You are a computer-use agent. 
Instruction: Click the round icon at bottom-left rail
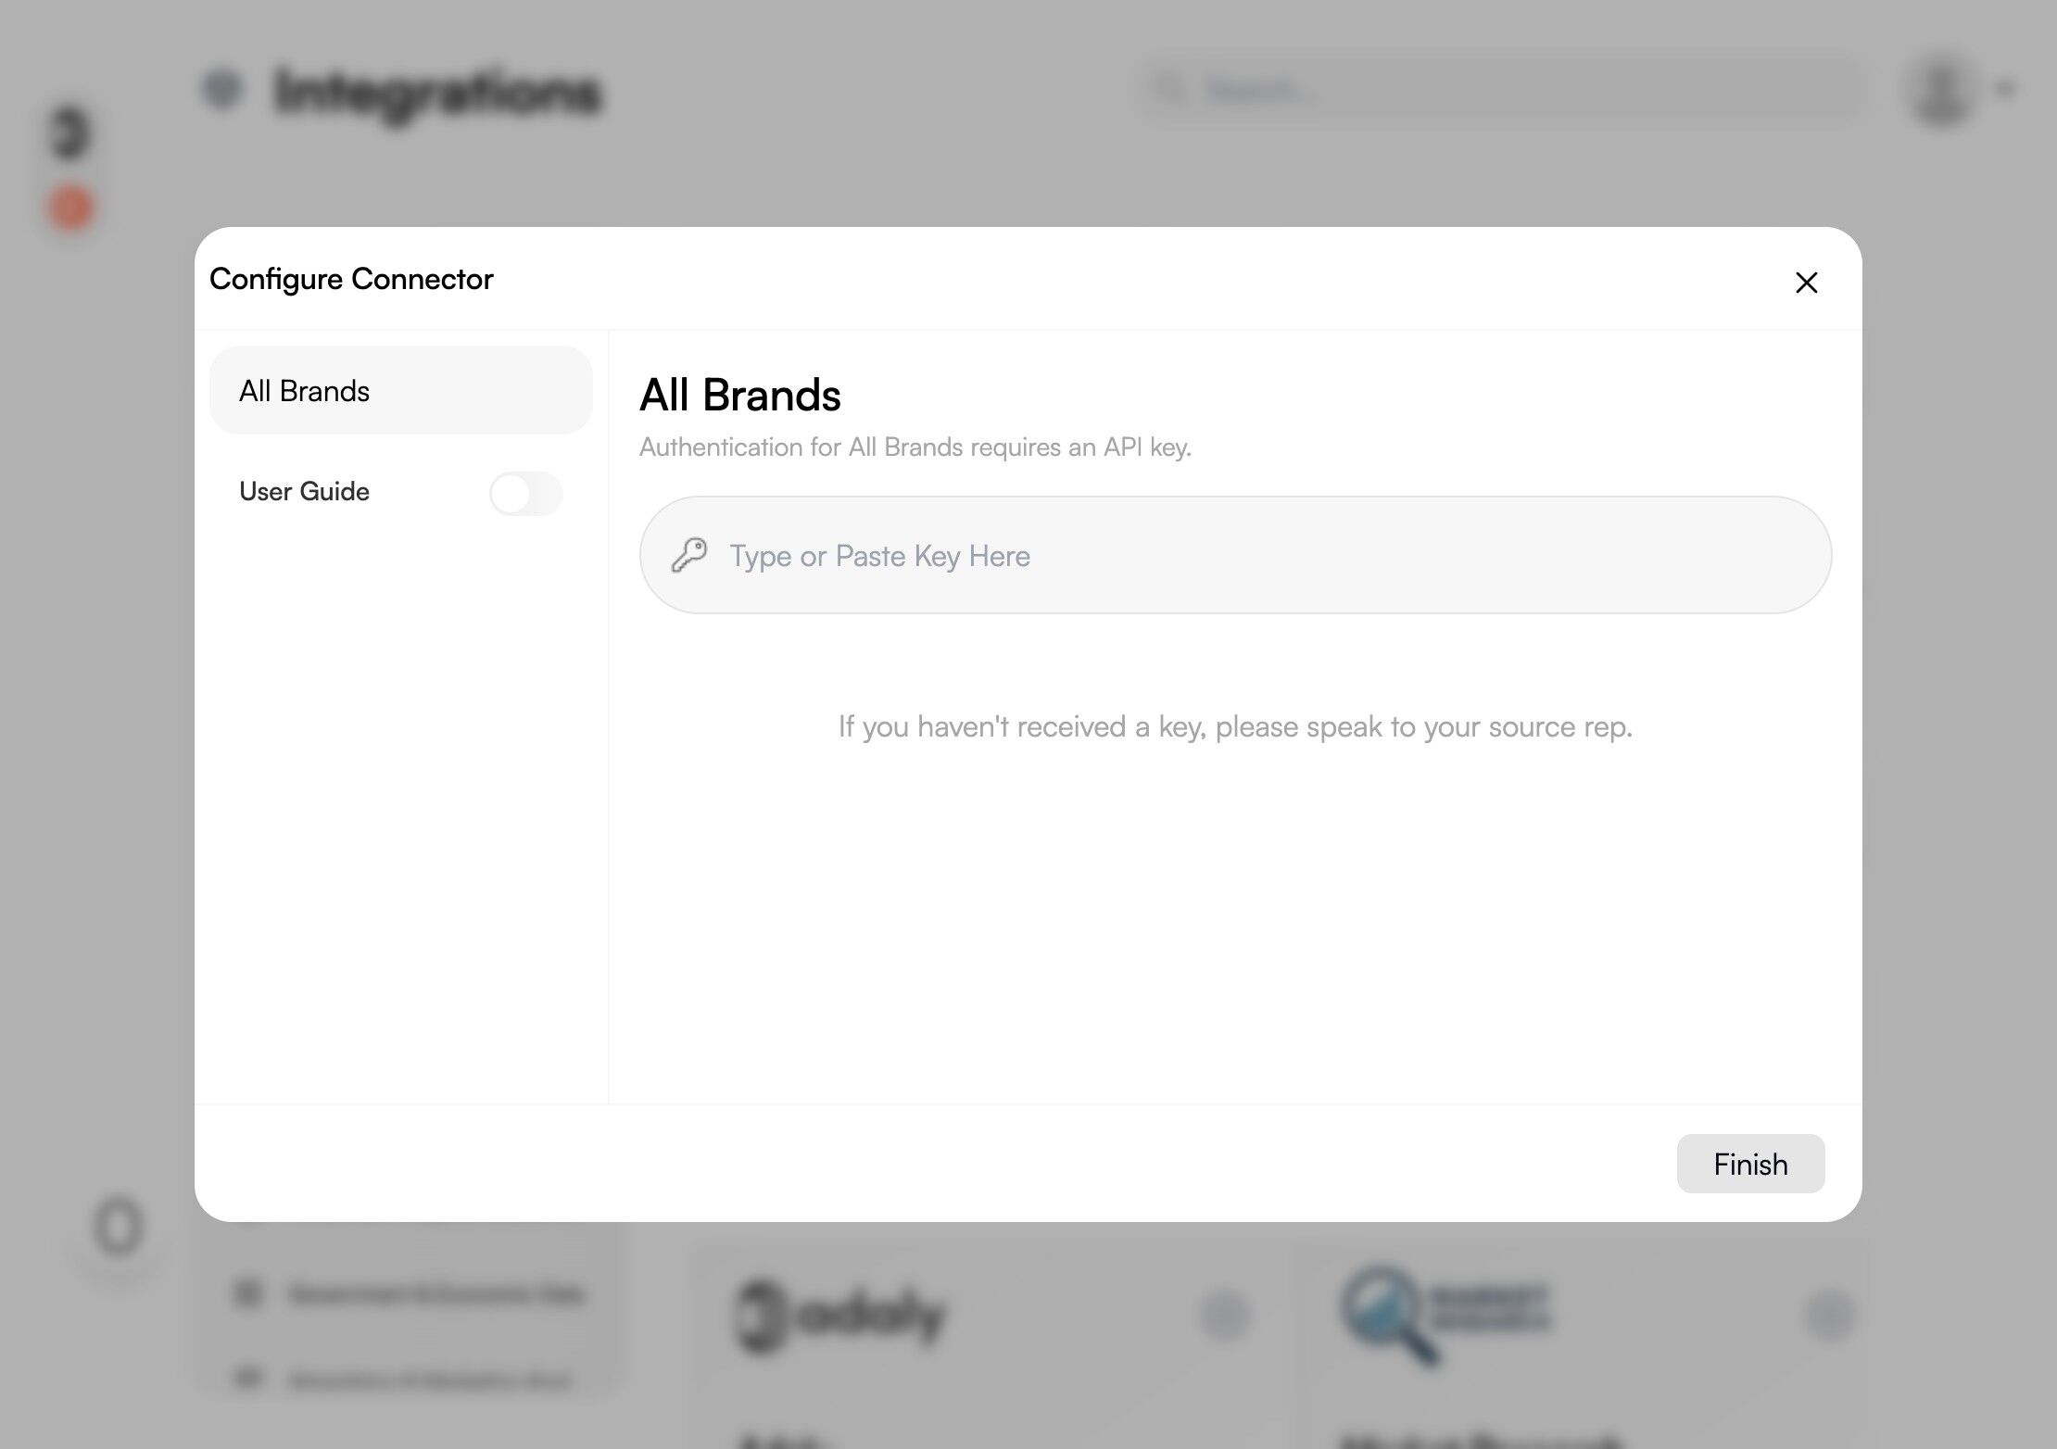point(119,1228)
